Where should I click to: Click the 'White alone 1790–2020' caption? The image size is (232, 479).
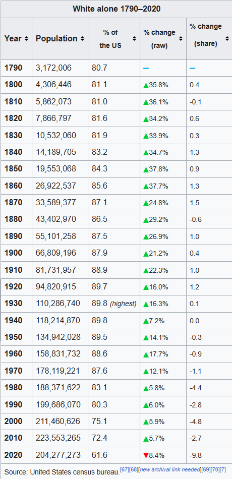point(117,9)
